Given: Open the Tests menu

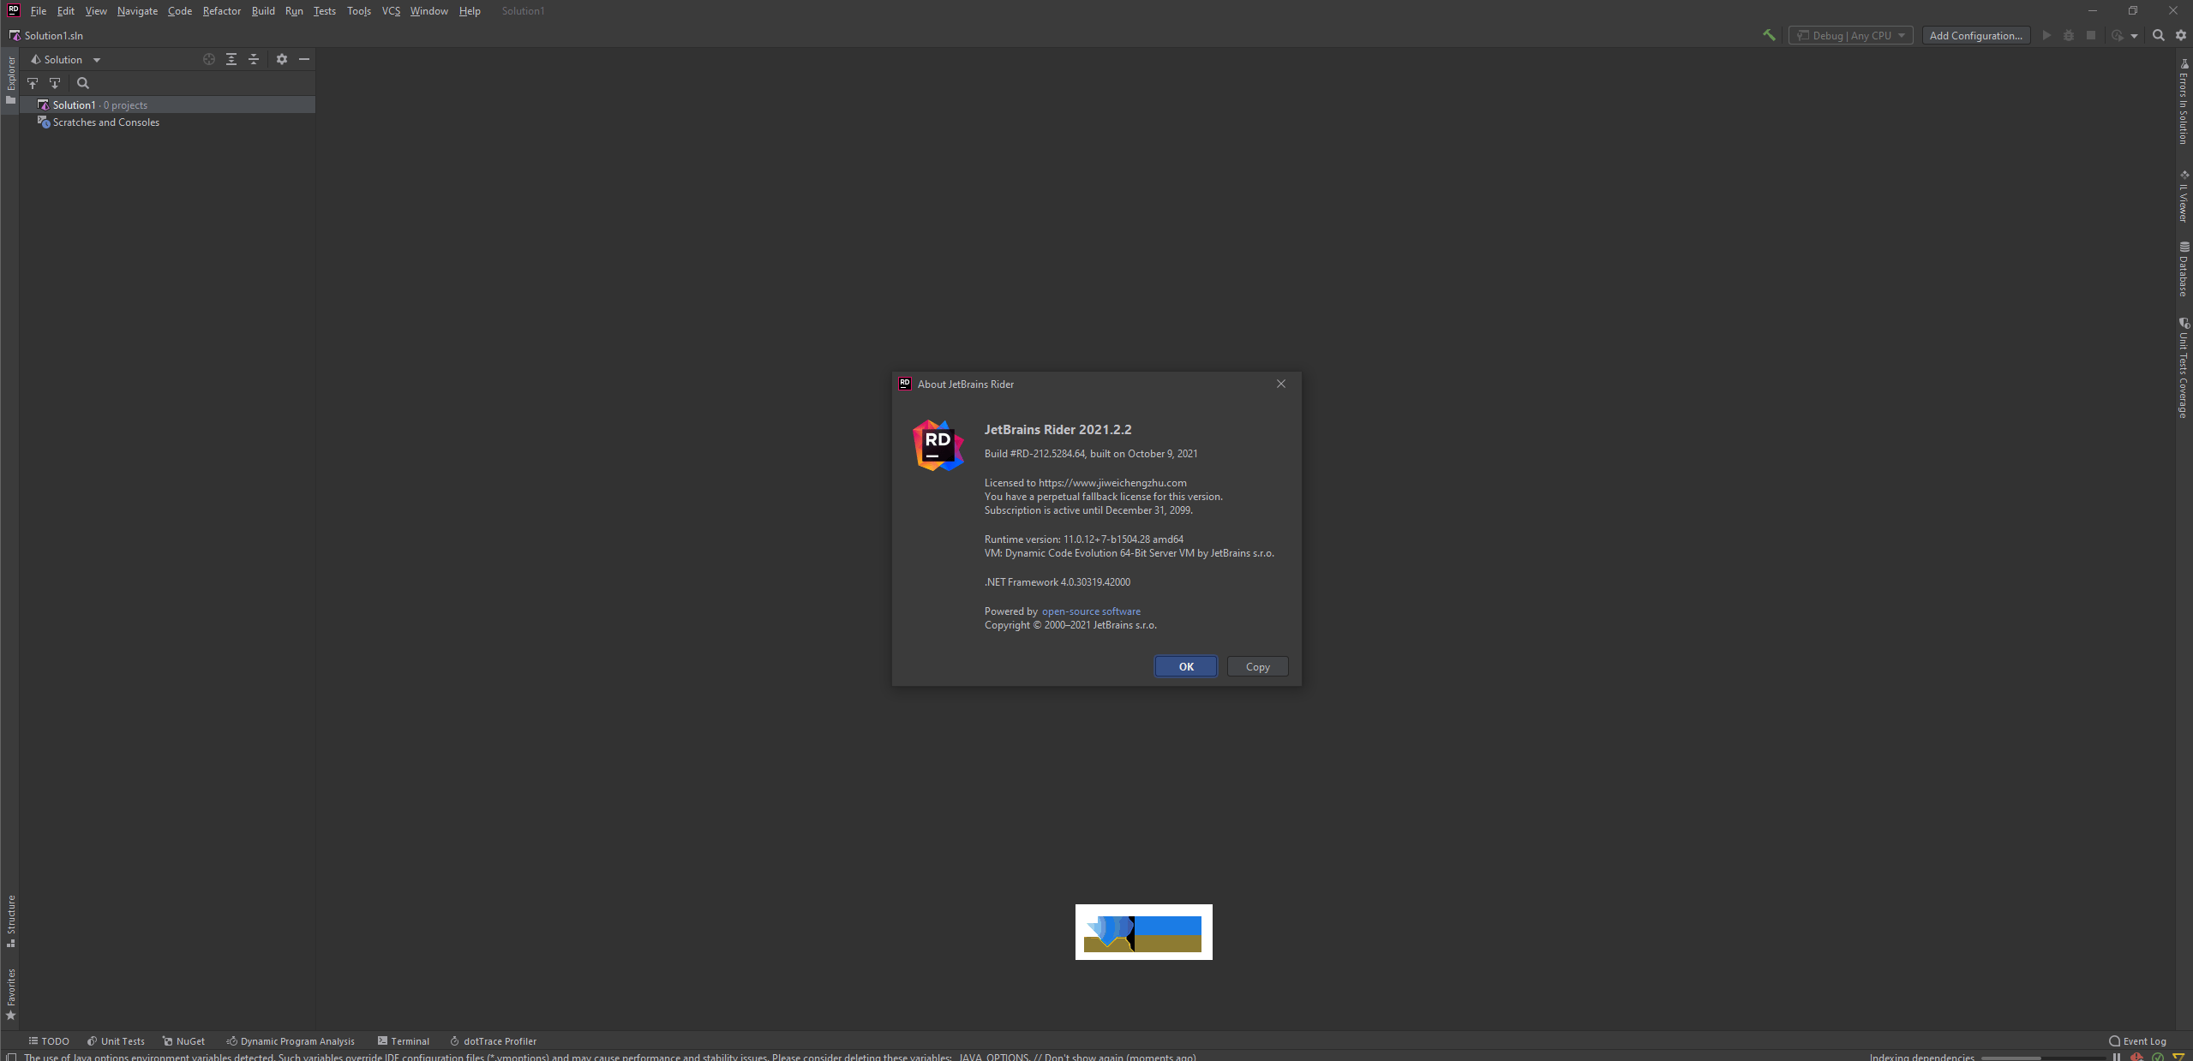Looking at the screenshot, I should click(325, 11).
